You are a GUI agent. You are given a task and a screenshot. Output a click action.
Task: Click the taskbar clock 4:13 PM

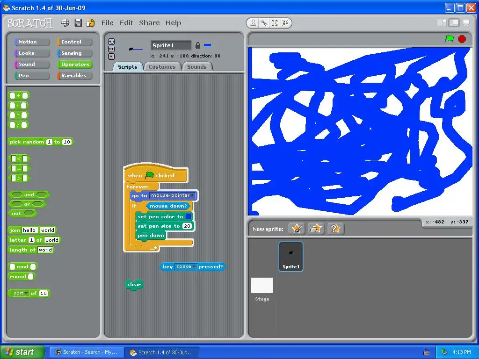(462, 352)
